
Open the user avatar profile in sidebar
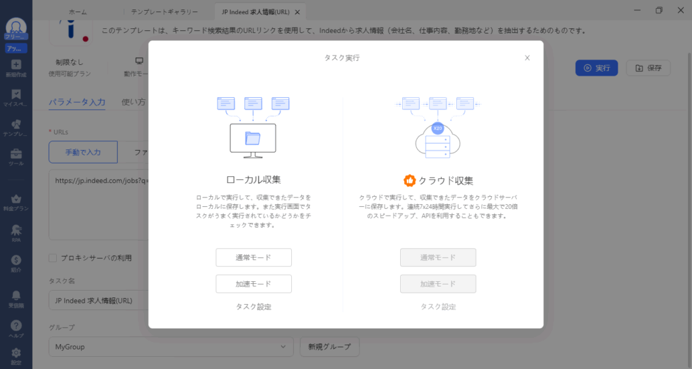(16, 28)
